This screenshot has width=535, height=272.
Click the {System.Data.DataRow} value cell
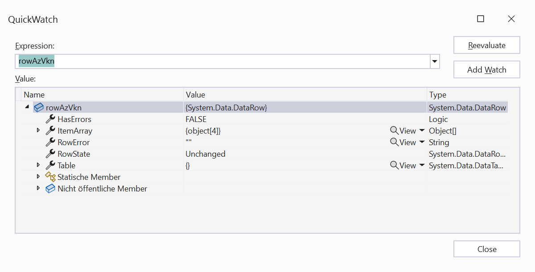tap(226, 107)
